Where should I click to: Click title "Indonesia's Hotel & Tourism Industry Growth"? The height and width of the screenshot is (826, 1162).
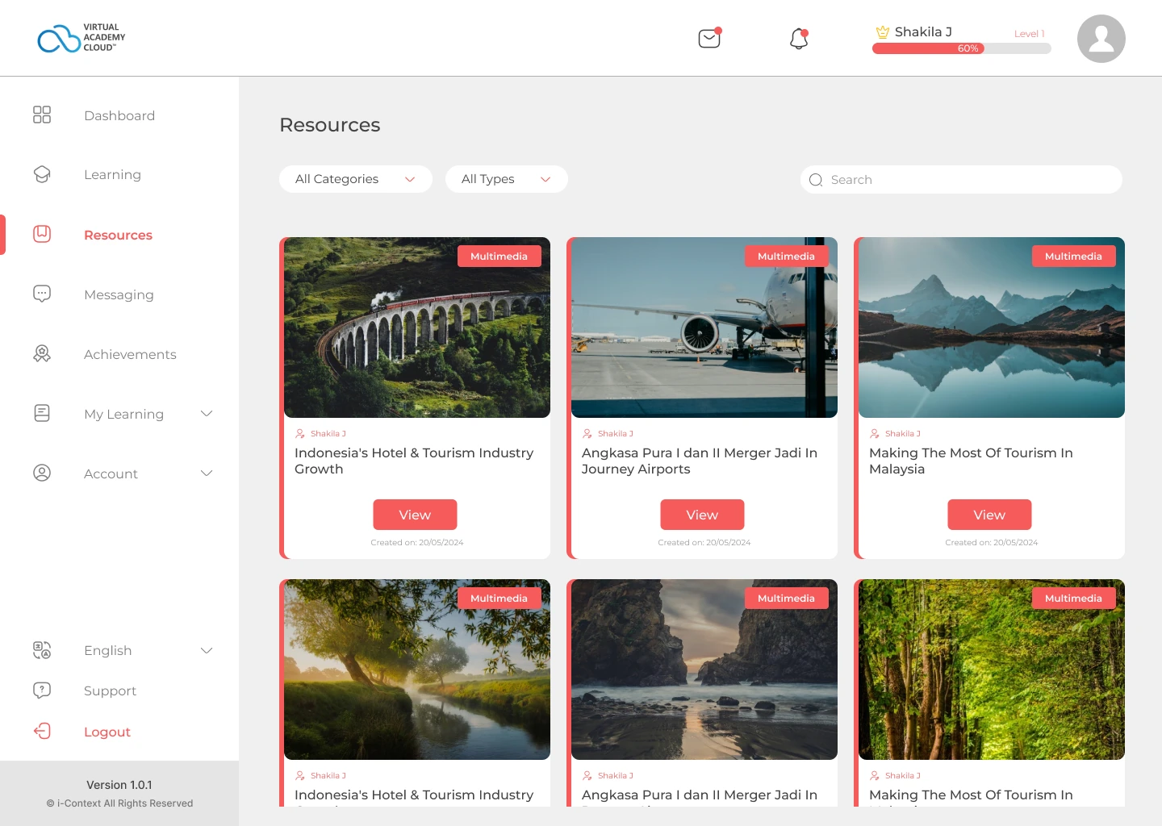(x=414, y=461)
